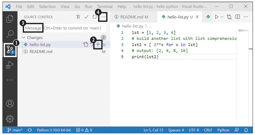Image resolution: width=255 pixels, height=135 pixels.
Task: Show additional views ellipsis in activity bar
Action: pyautogui.click(x=10, y=80)
